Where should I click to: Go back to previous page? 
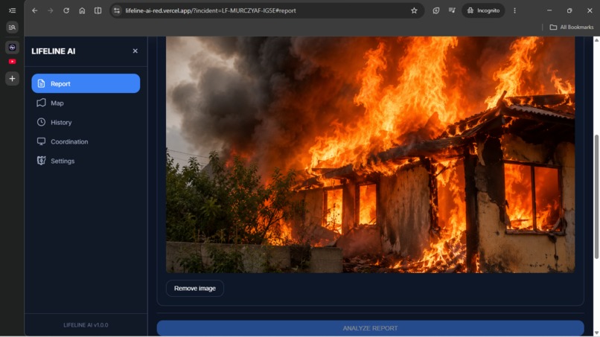coord(35,10)
